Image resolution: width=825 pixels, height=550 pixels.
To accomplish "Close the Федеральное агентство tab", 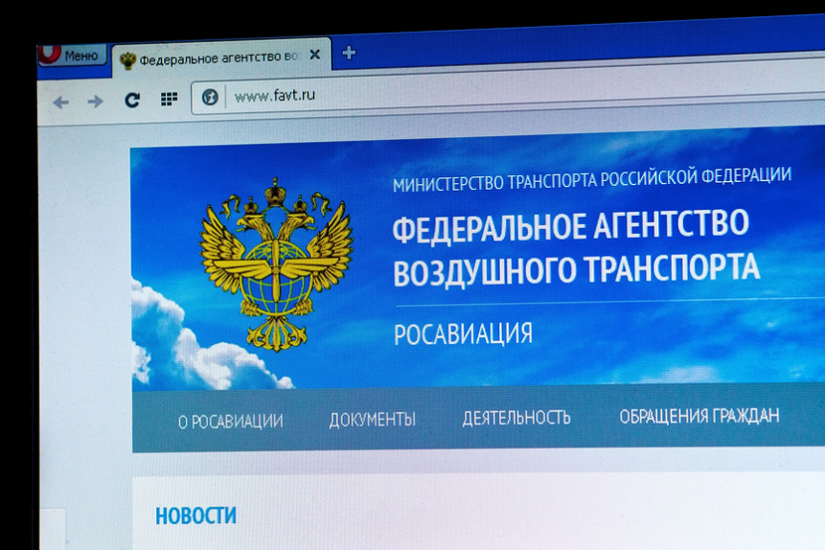I will tap(314, 55).
